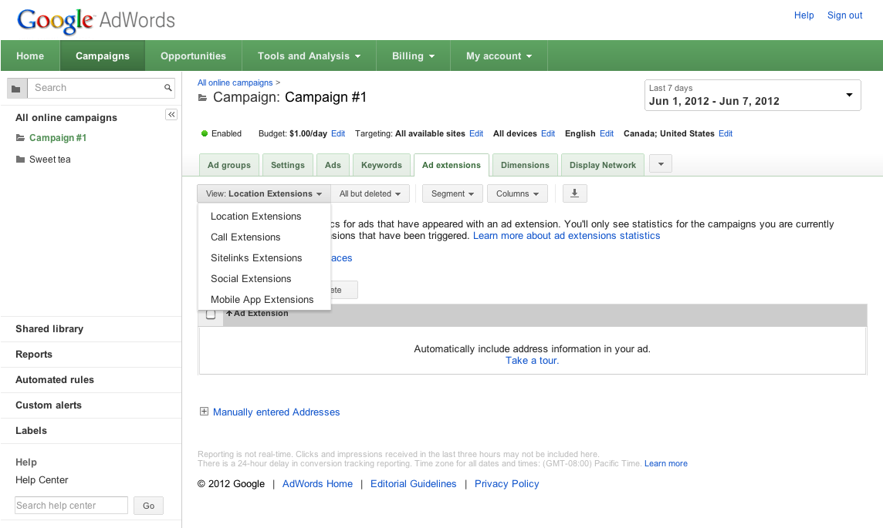Open the Help Center link
Viewport: 883px width, 528px height.
tap(42, 479)
